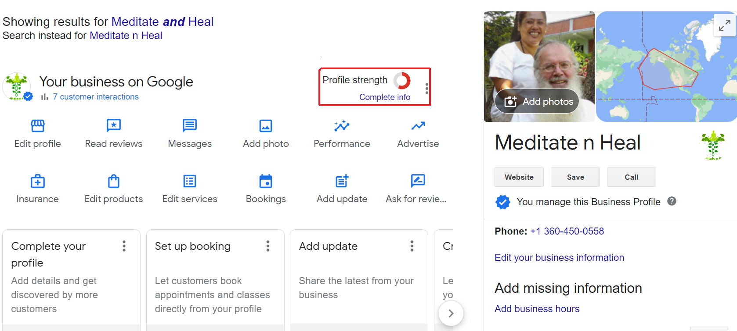Open Edit products shopping bag icon
This screenshot has height=331, width=737.
tap(114, 181)
